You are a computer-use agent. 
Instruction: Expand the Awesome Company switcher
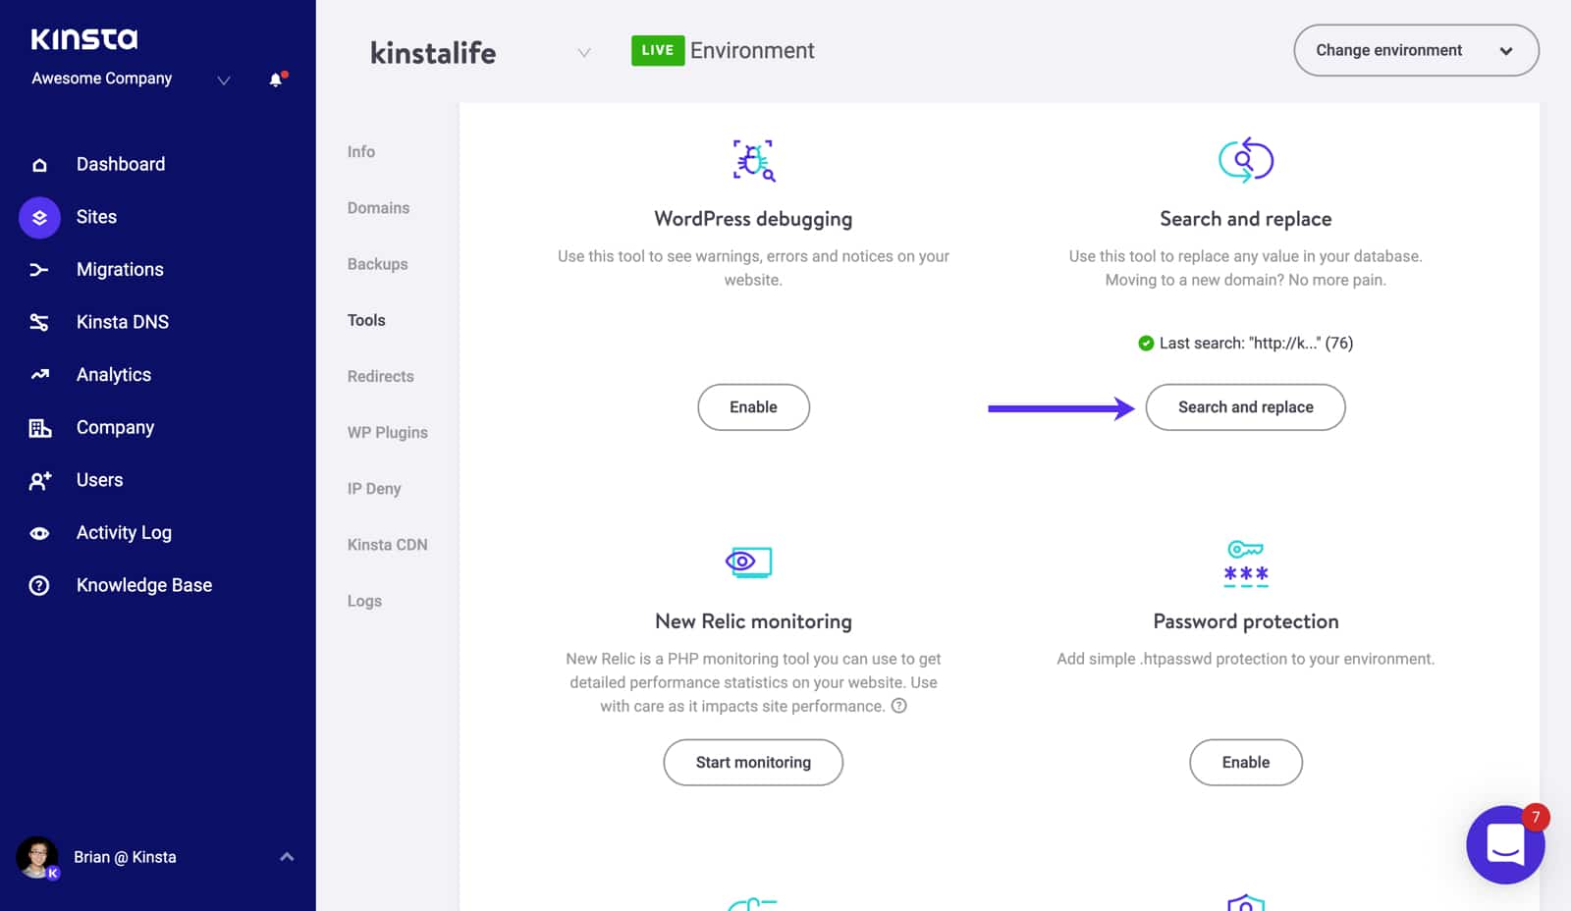[x=223, y=80]
